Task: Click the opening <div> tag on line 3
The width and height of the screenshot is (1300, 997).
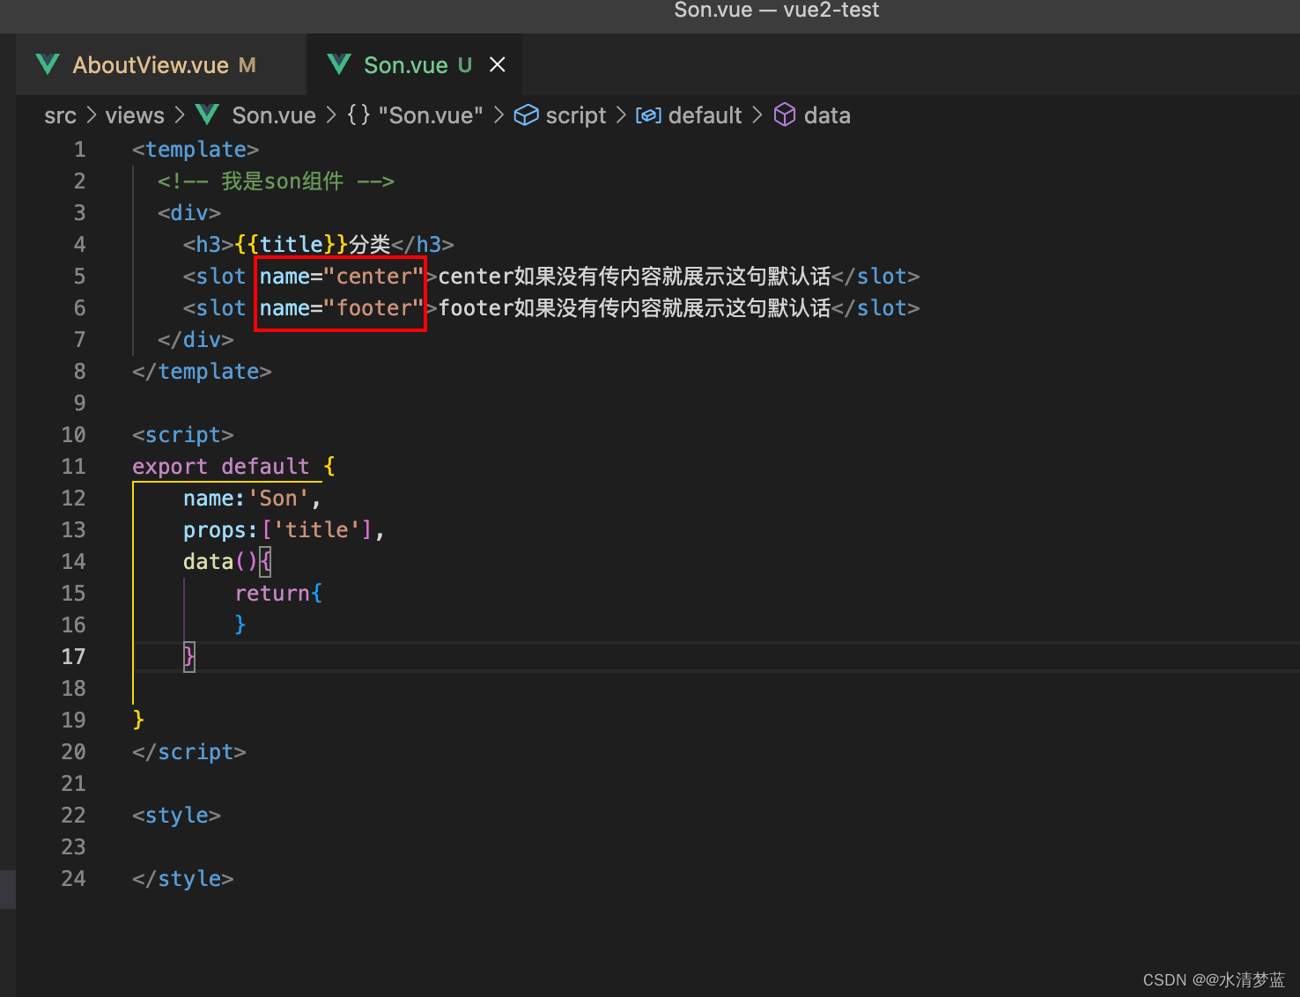Action: pyautogui.click(x=189, y=213)
